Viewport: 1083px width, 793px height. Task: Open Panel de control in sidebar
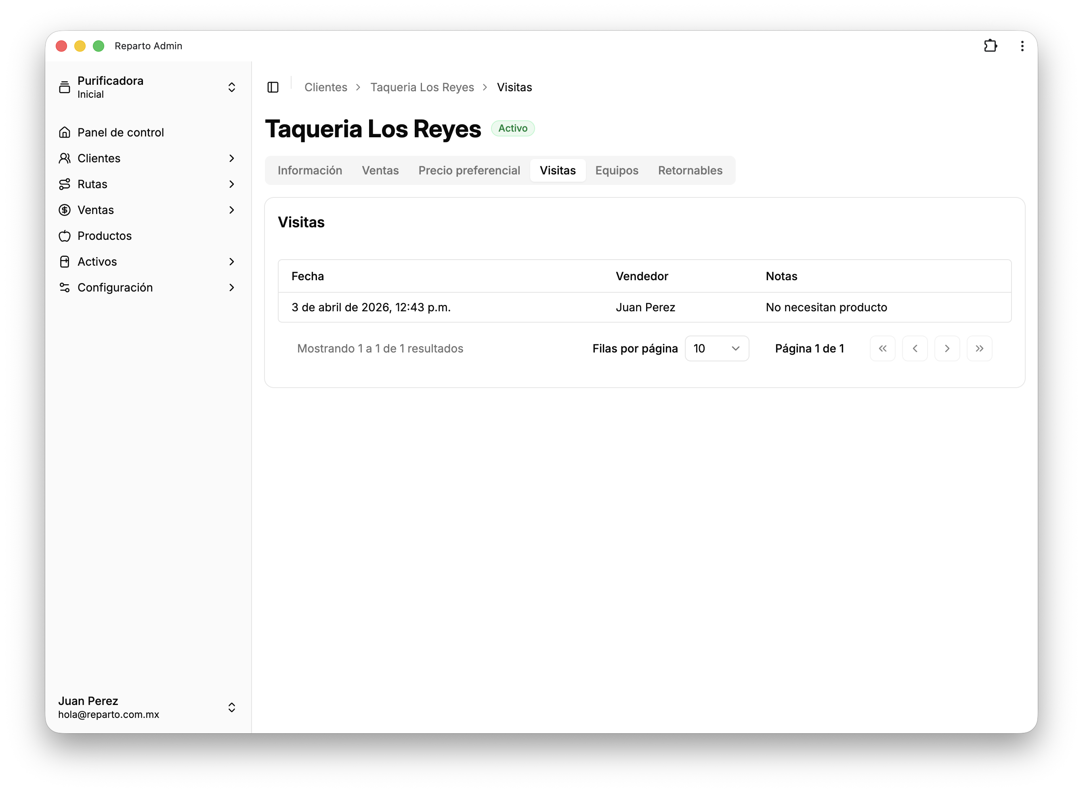tap(148, 132)
